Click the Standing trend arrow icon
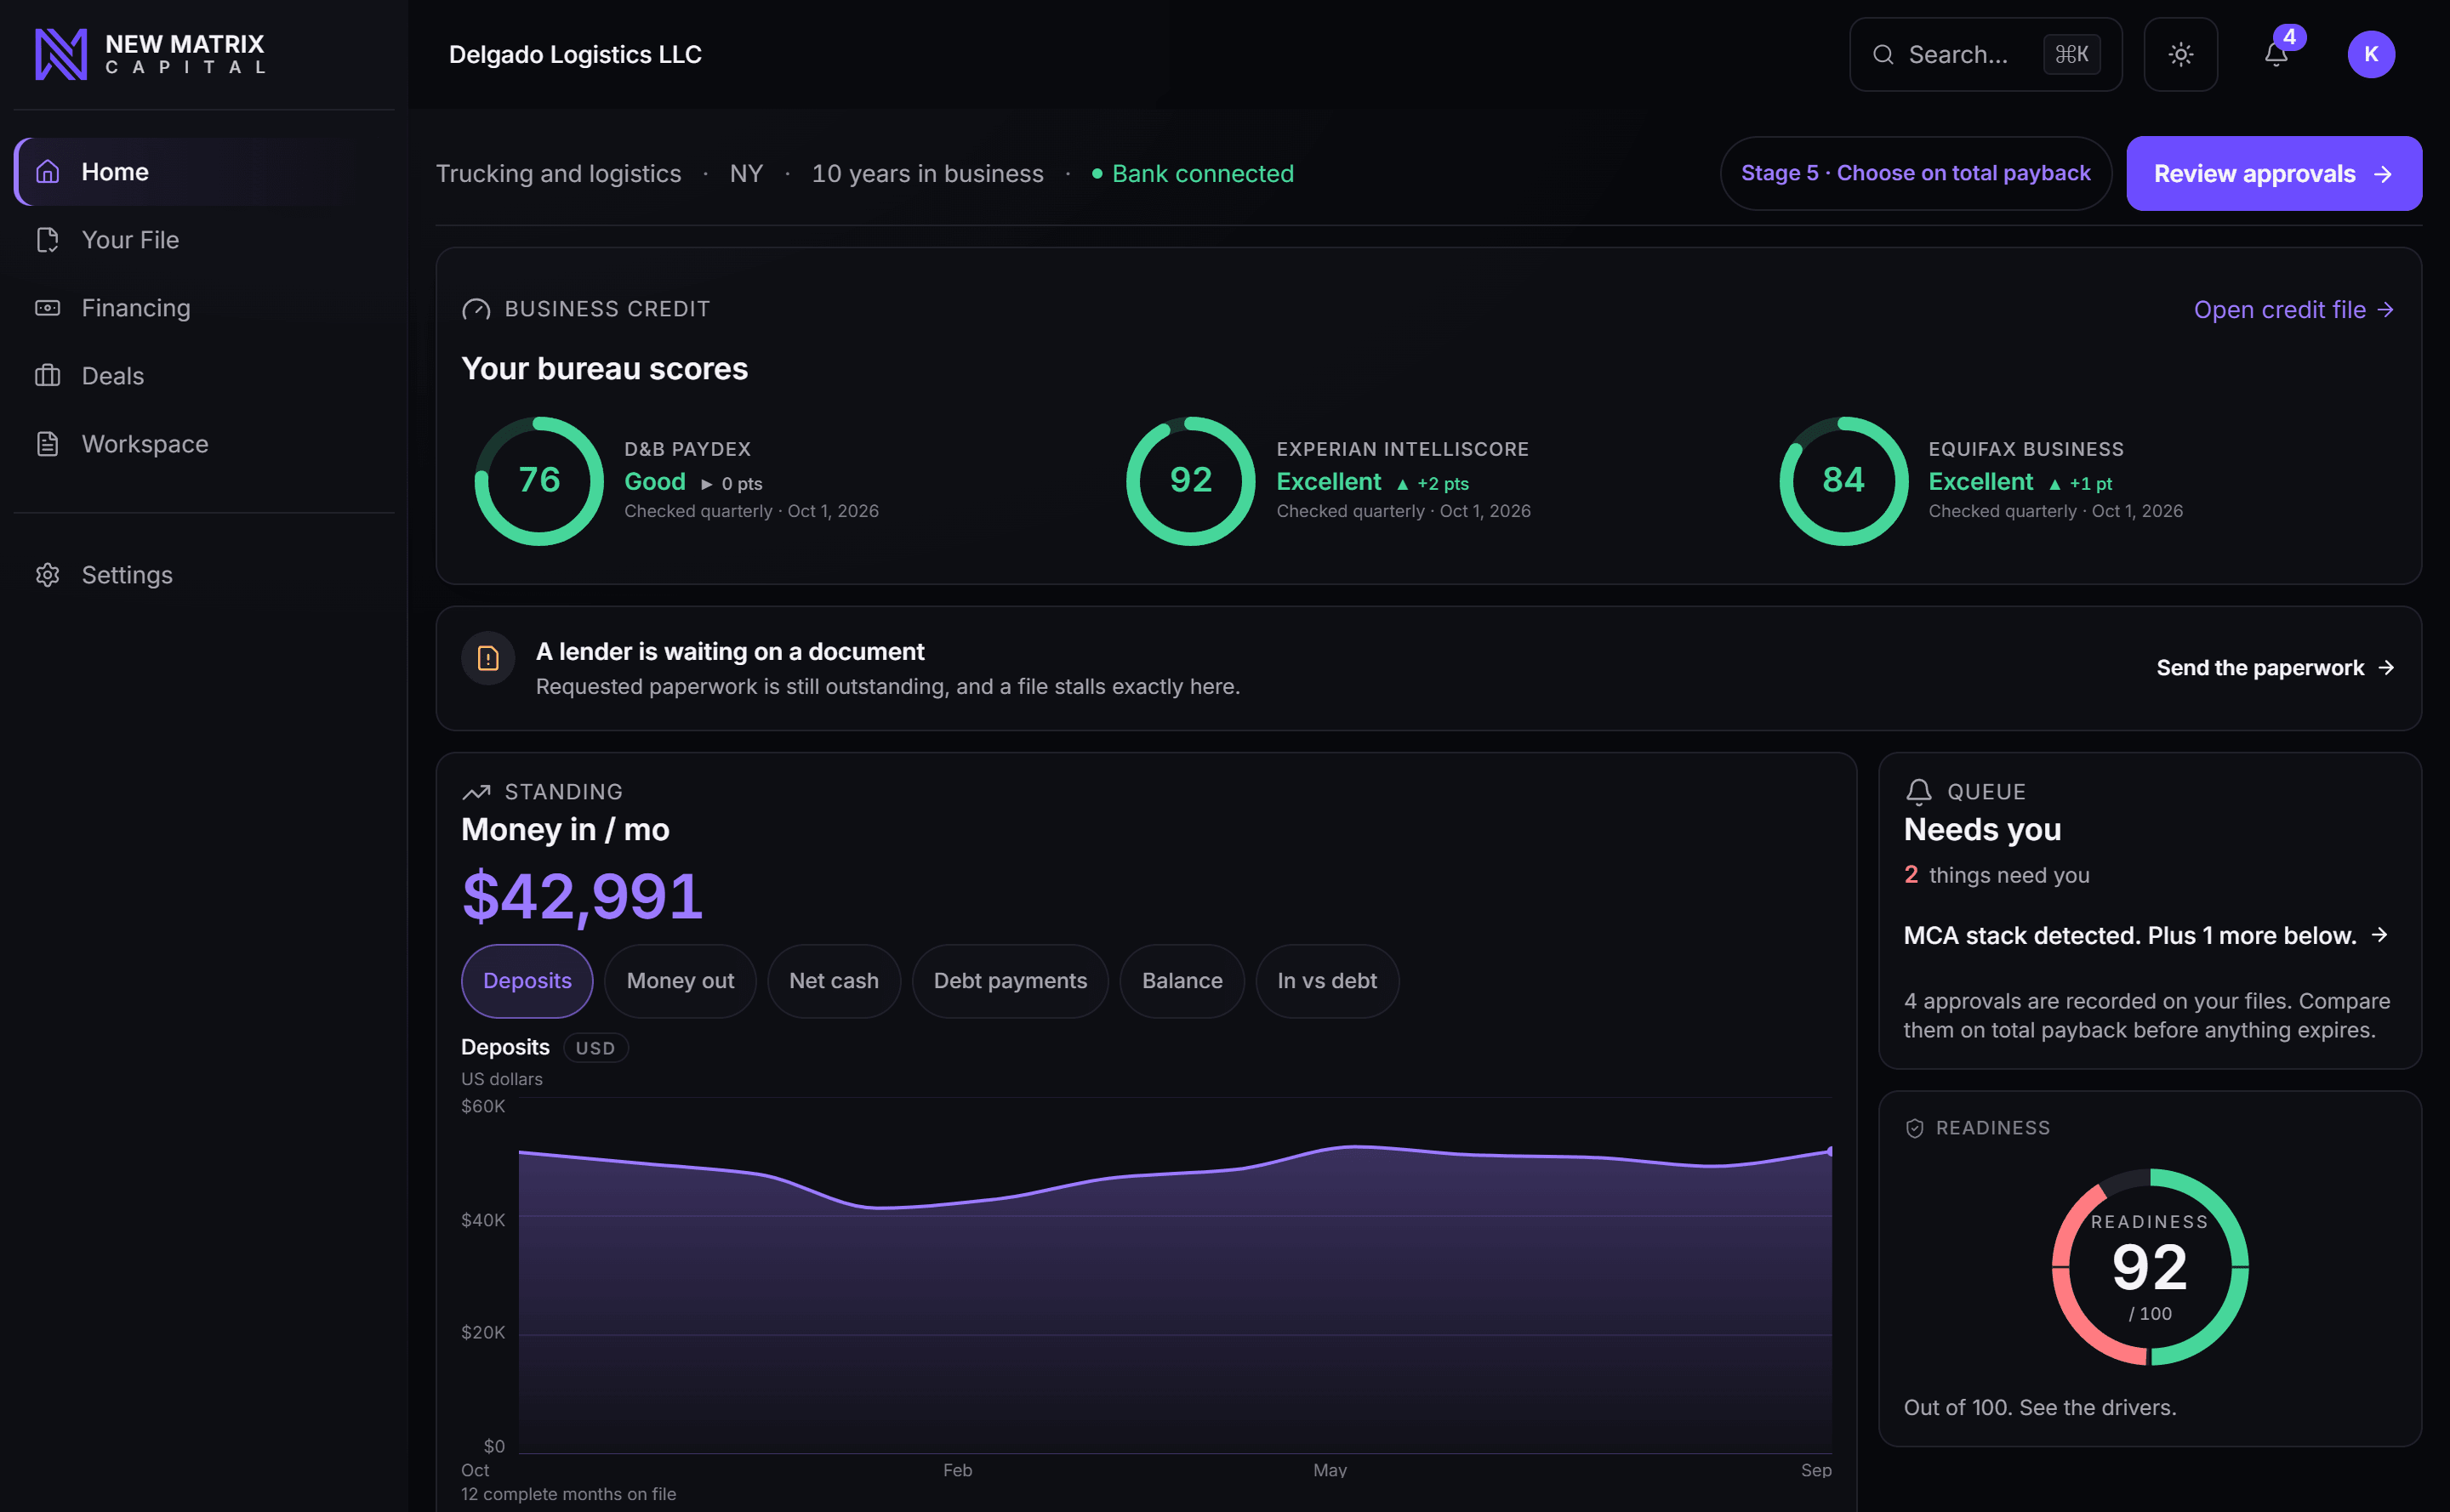Image resolution: width=2450 pixels, height=1512 pixels. (476, 792)
